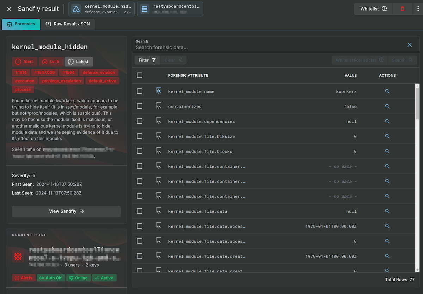Check the kernel_module.file.blksize row checkbox
The width and height of the screenshot is (423, 294).
click(140, 136)
